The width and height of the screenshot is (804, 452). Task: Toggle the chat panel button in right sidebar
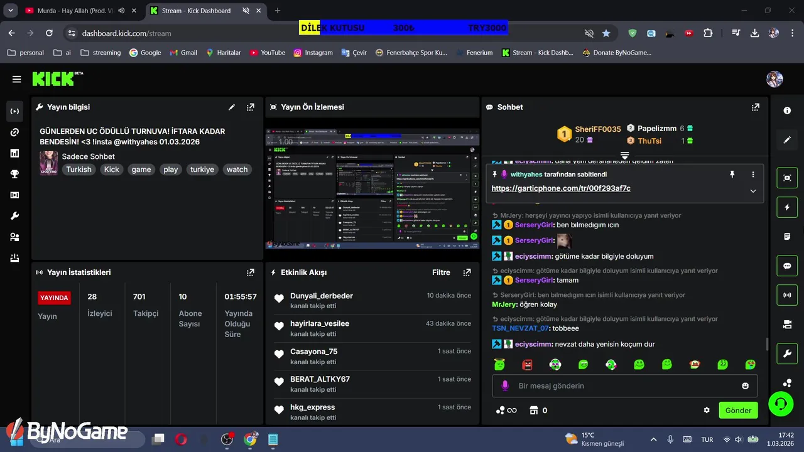pyautogui.click(x=787, y=266)
